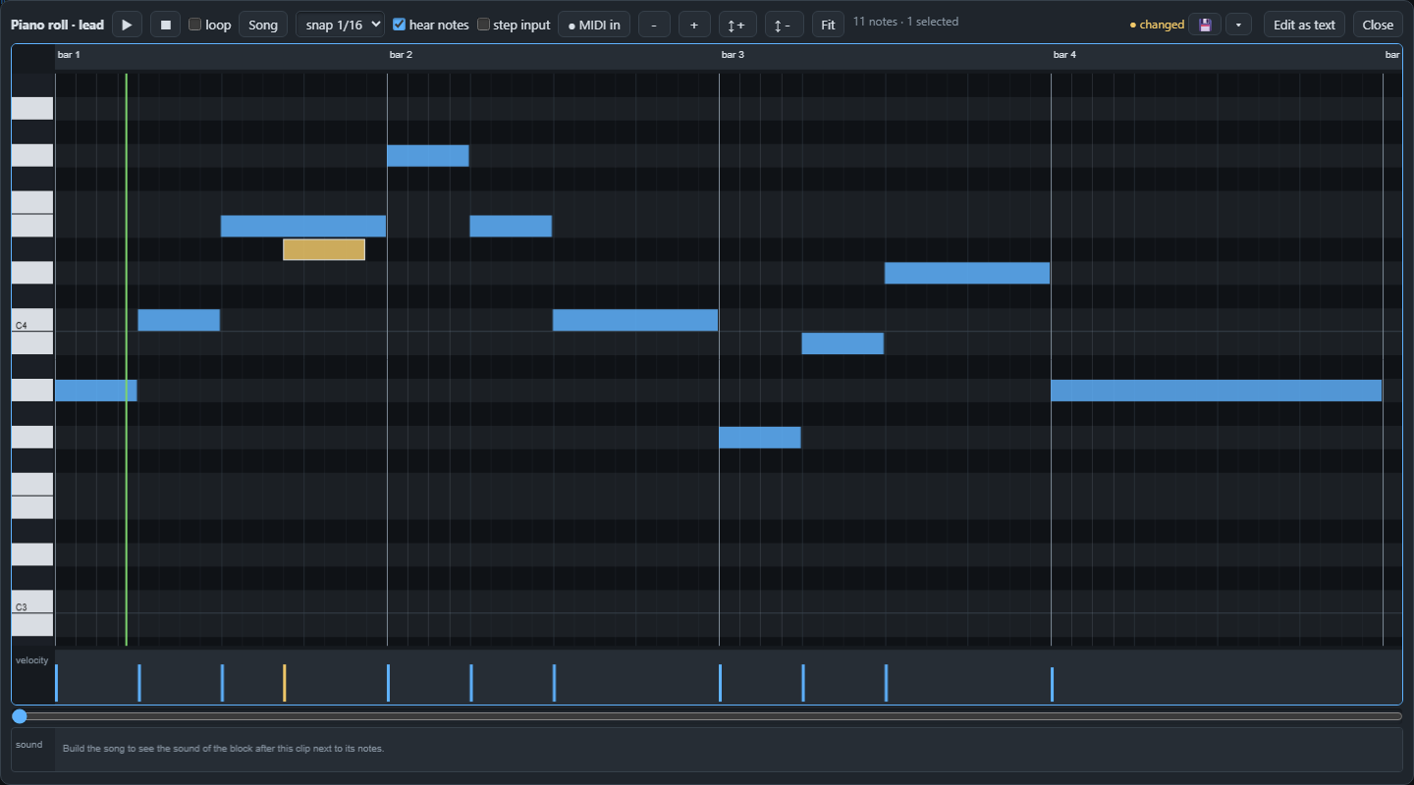Click the bar 4 marker in the ruler
This screenshot has width=1414, height=785.
click(1064, 55)
